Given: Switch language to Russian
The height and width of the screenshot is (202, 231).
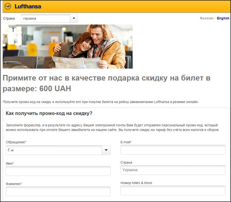Looking at the screenshot, I should pos(207,18).
